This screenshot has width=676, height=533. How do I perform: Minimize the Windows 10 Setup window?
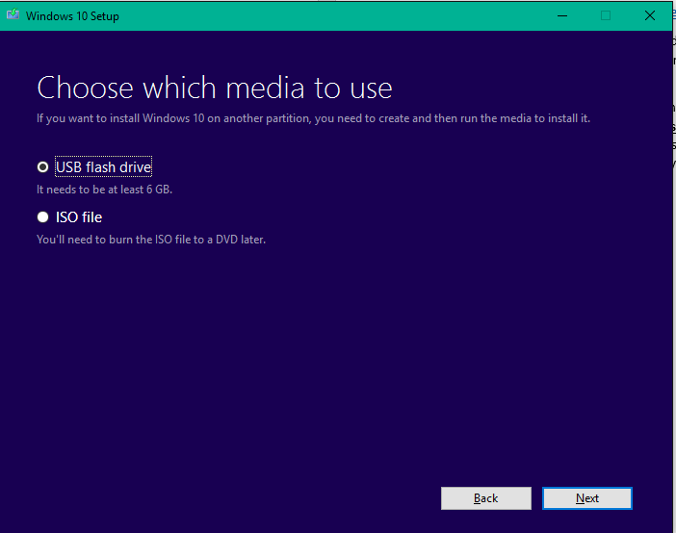tap(562, 16)
